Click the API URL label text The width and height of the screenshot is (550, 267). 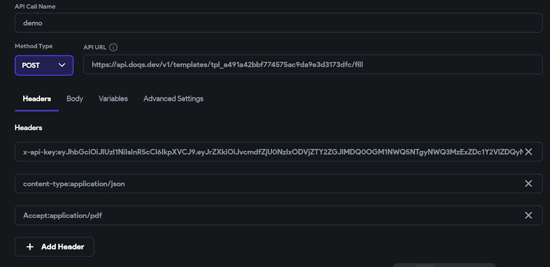pos(95,47)
